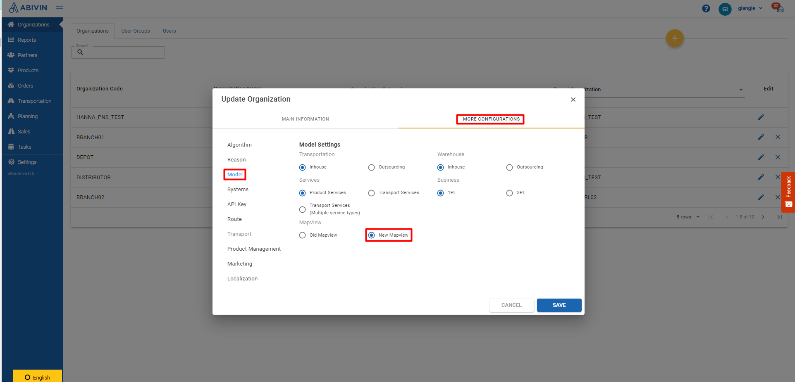Edit the DISTRIBUTOR organization

click(x=761, y=177)
